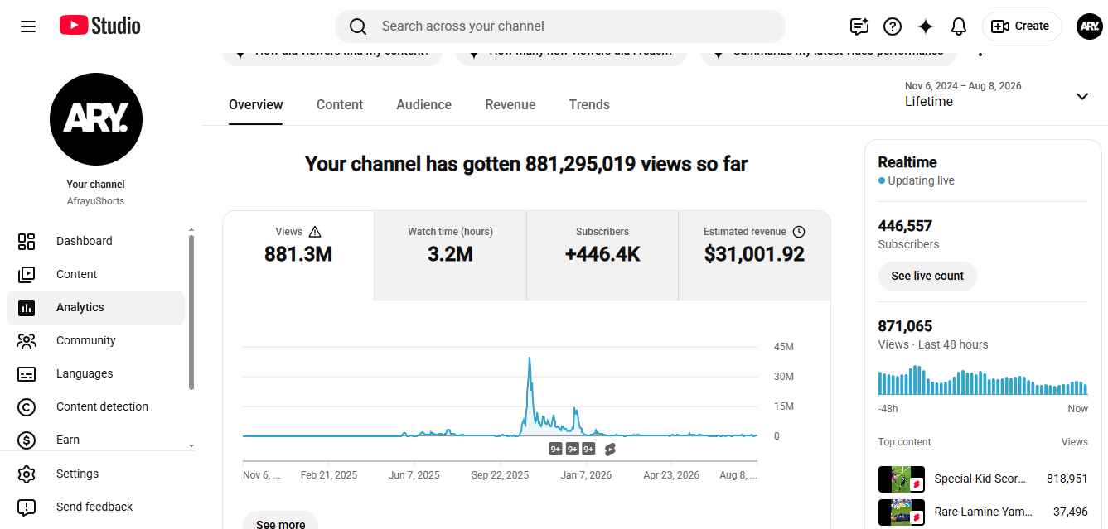The height and width of the screenshot is (529, 1108).
Task: Click the warning triangle beside Views
Action: (315, 232)
